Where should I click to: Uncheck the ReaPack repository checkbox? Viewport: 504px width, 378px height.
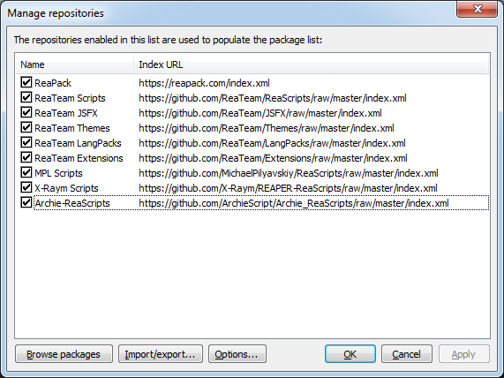tap(26, 82)
